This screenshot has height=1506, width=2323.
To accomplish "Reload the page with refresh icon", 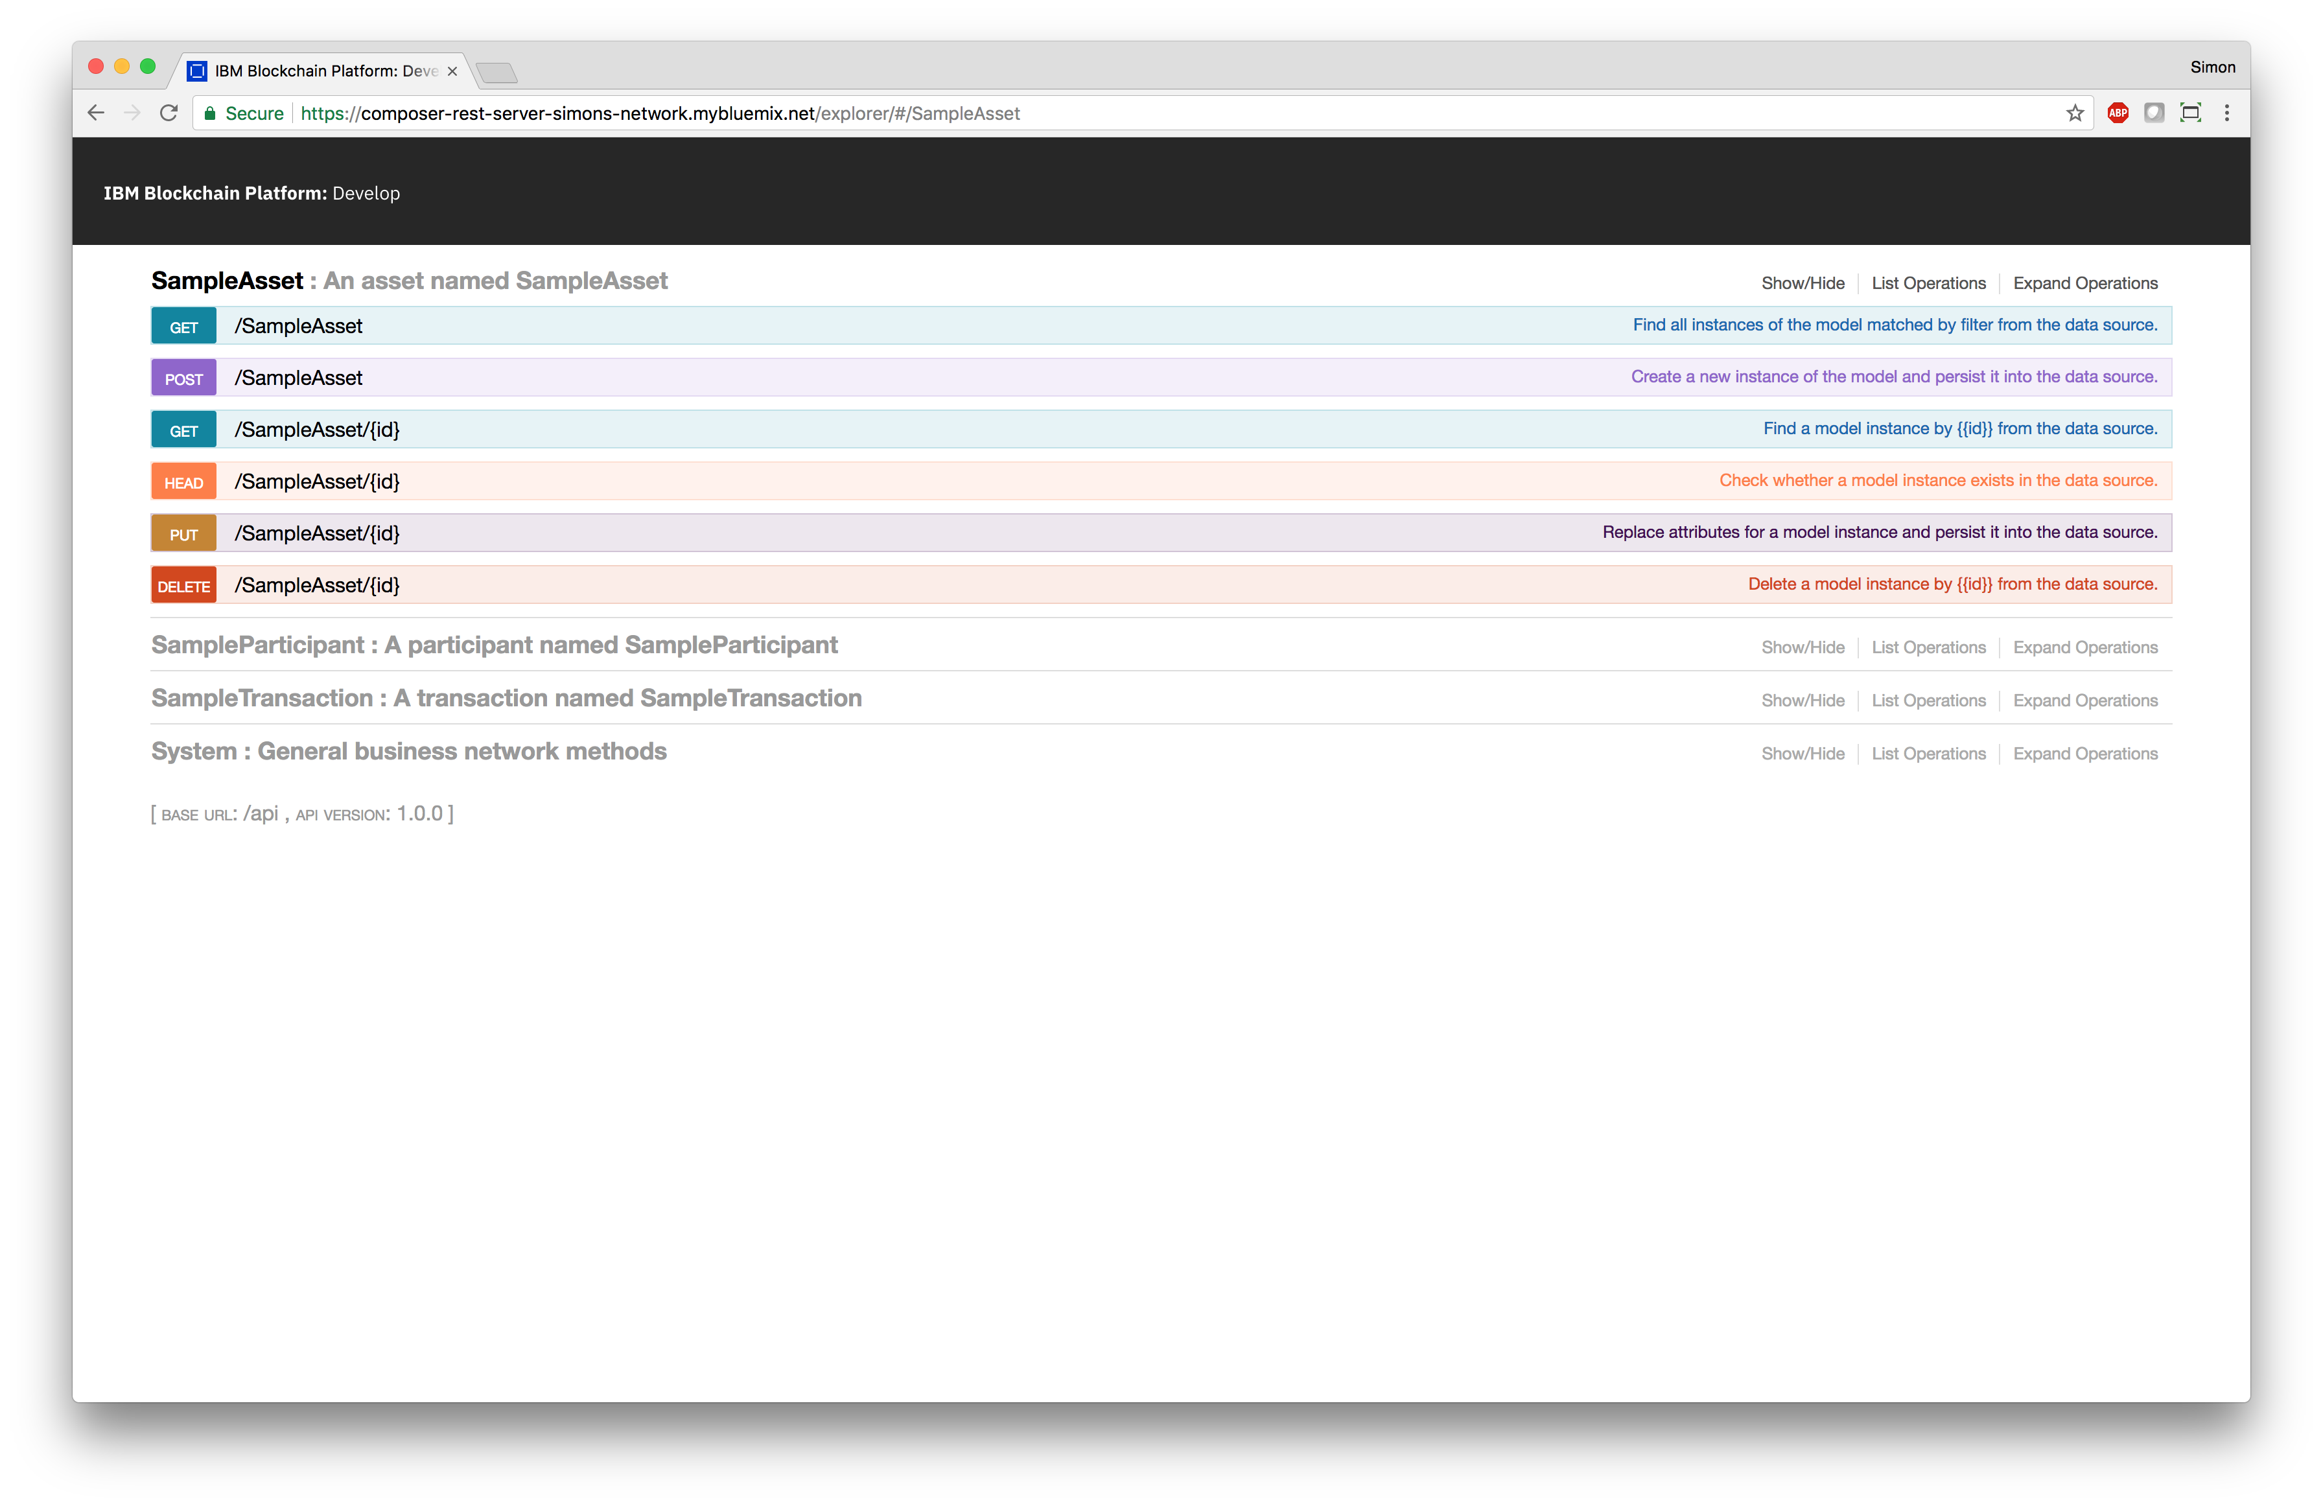I will 169,113.
